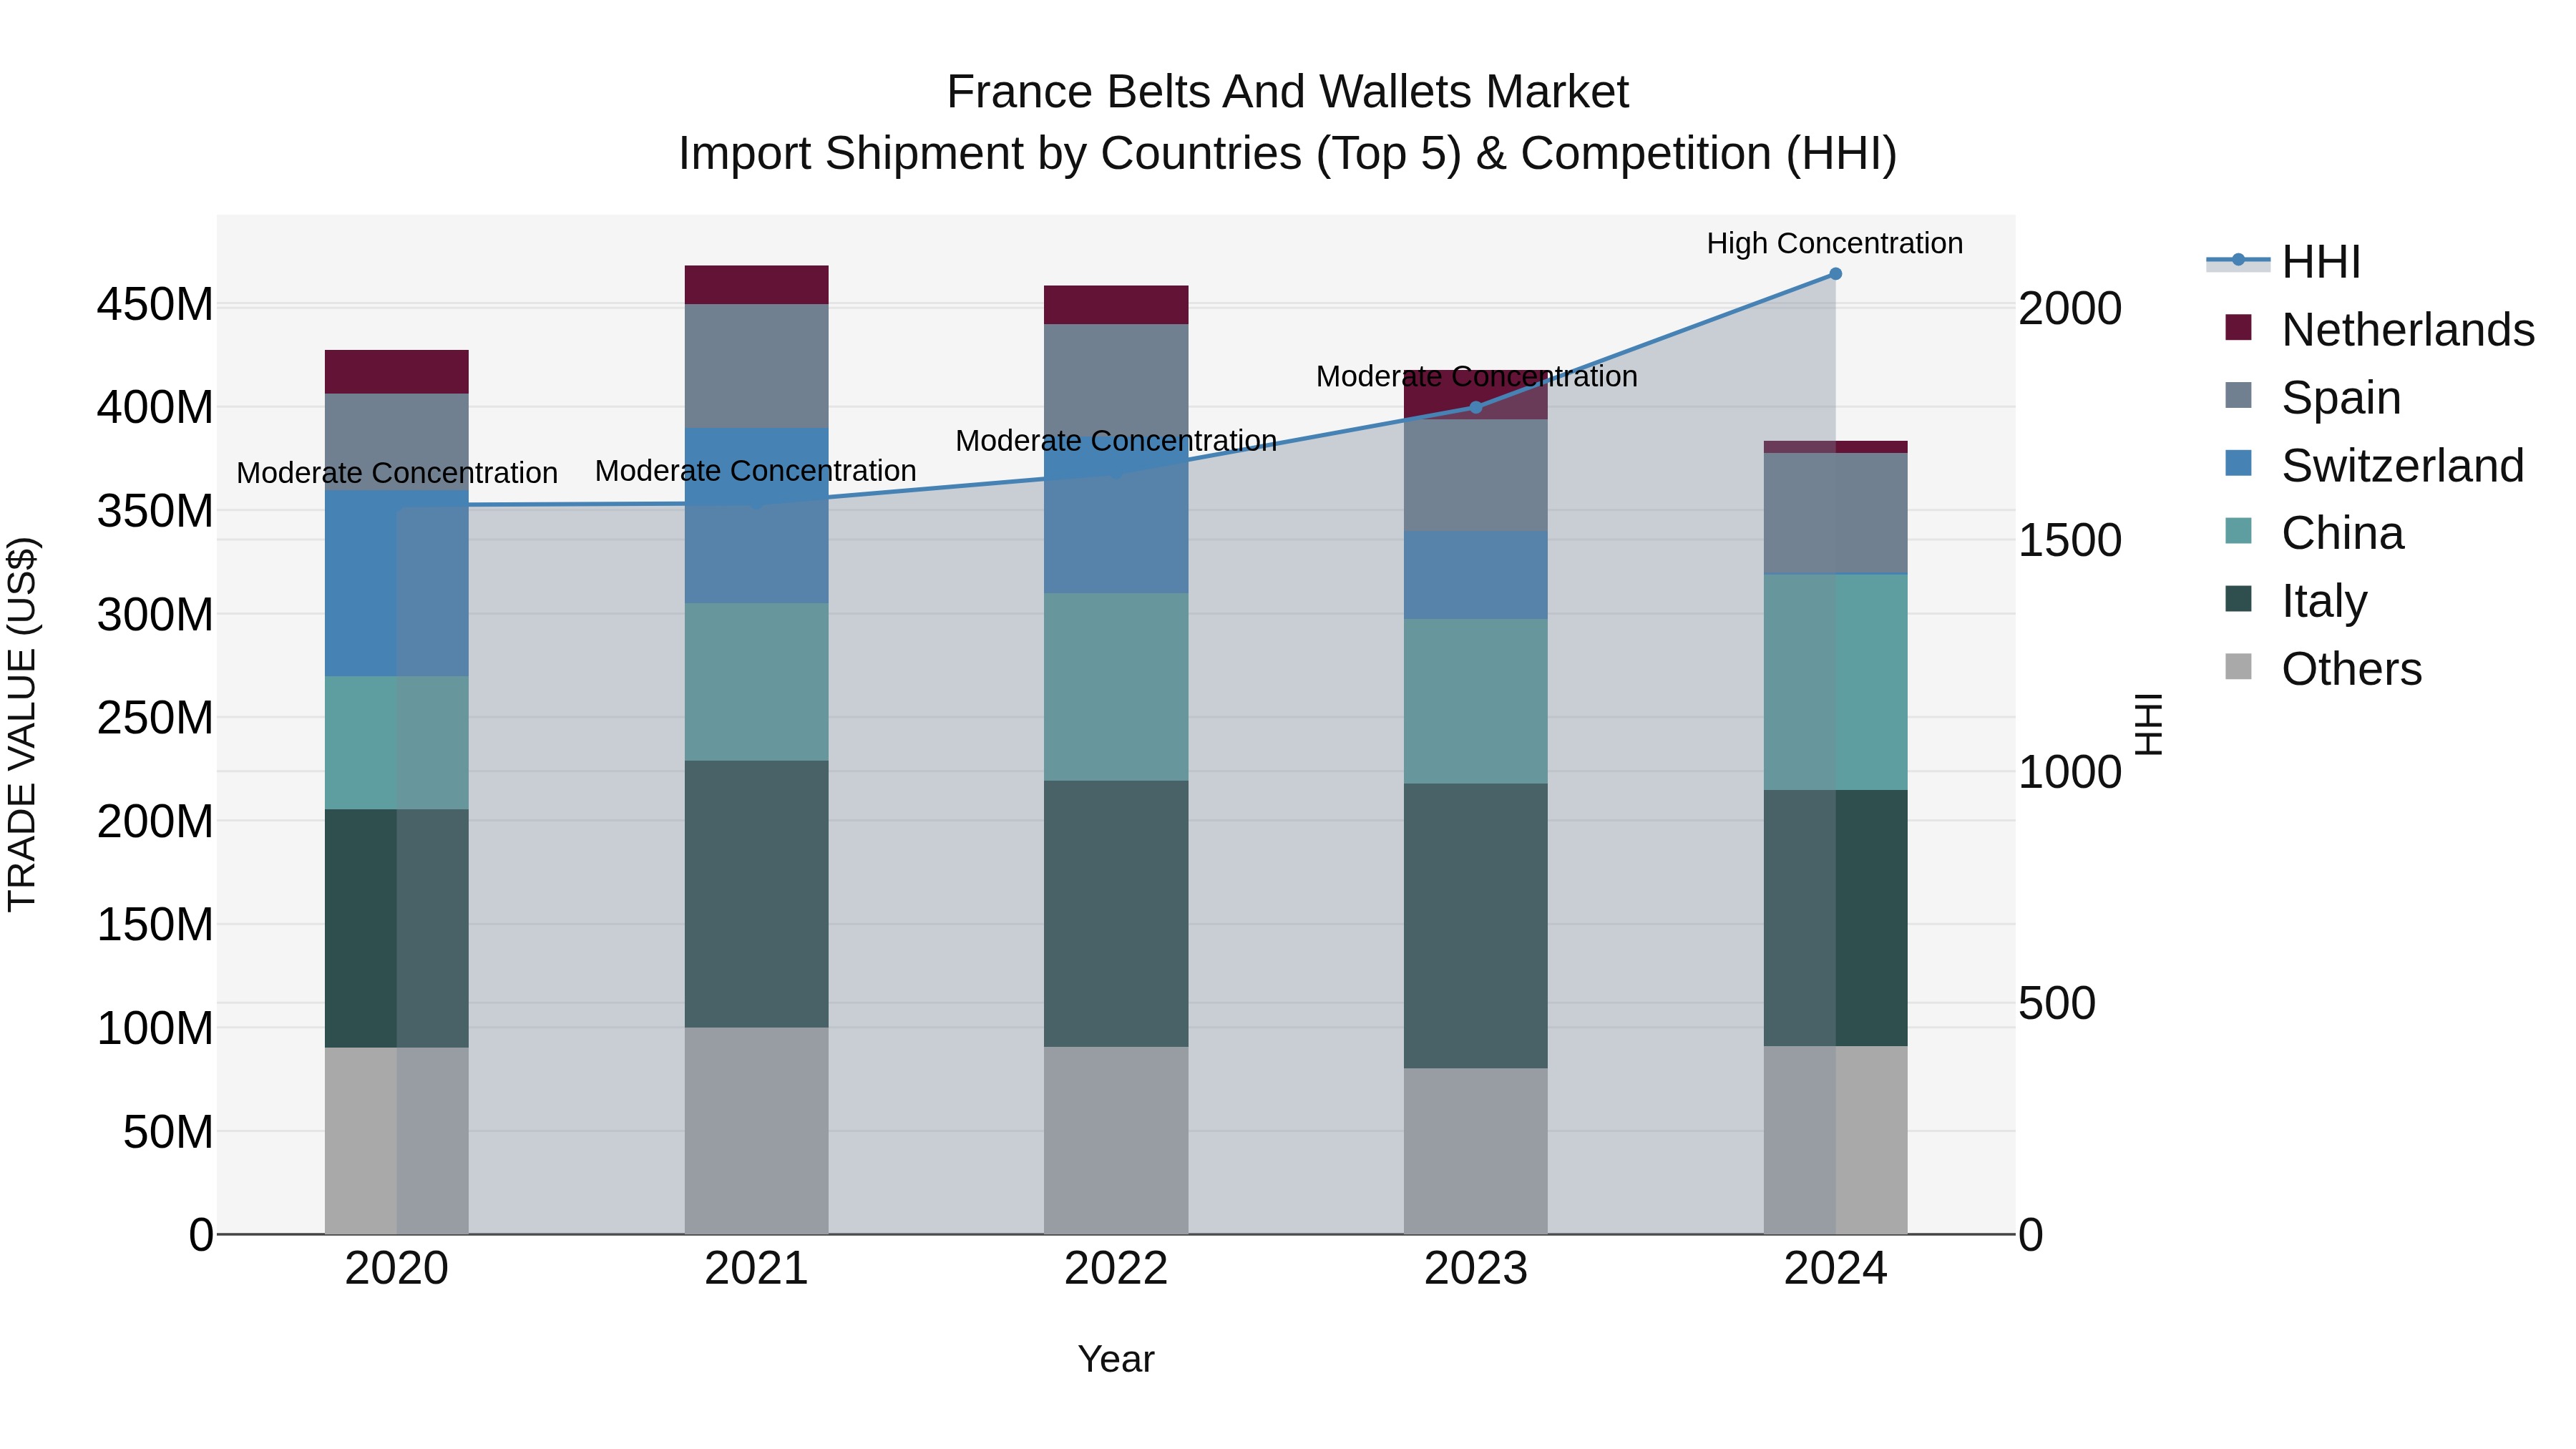The image size is (2576, 1449).
Task: Select the 2024 Spain bar segment
Action: pyautogui.click(x=1835, y=513)
